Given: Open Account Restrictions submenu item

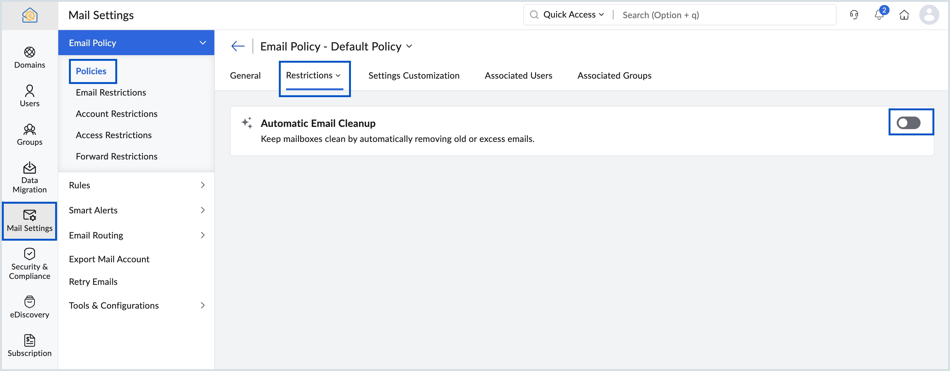Looking at the screenshot, I should [x=117, y=114].
